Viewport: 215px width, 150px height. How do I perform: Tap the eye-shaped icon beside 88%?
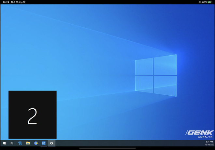(x=200, y=2)
